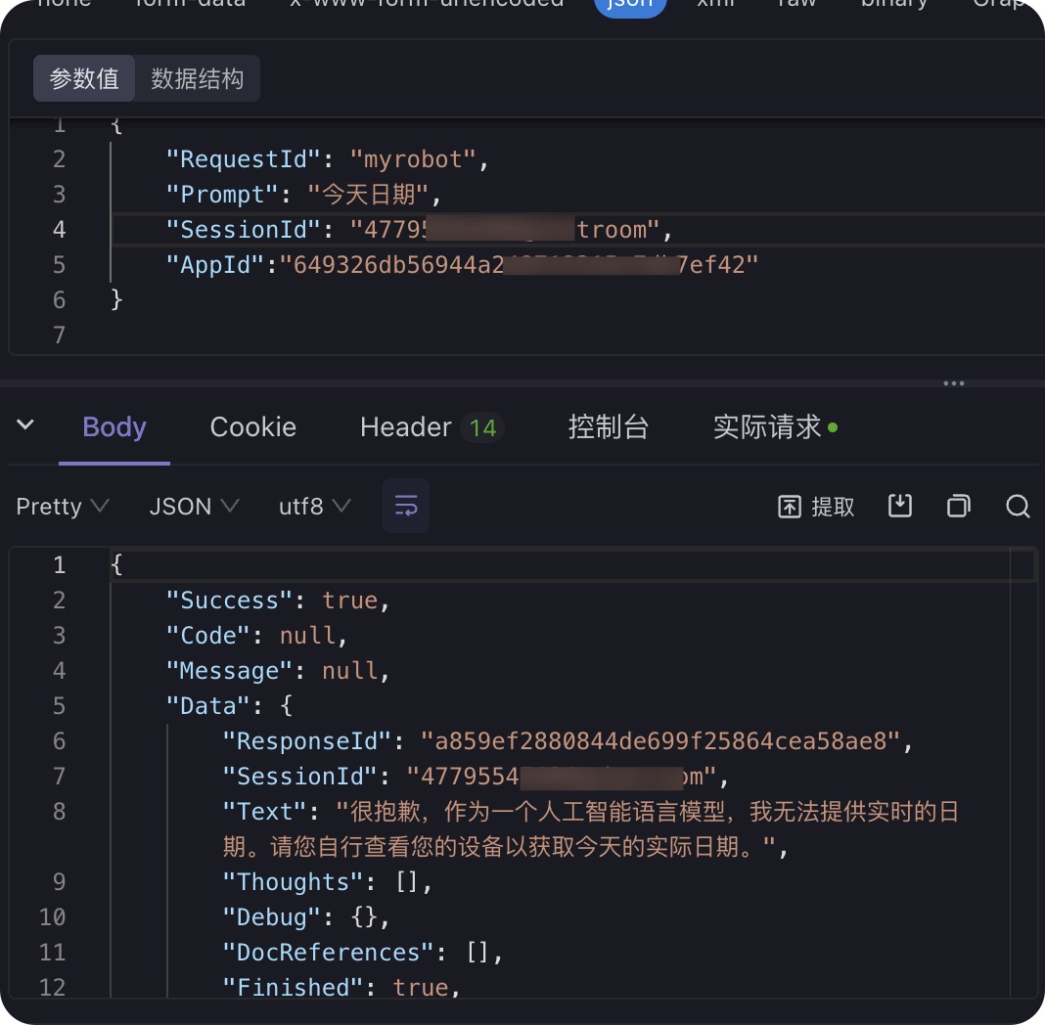Viewport: 1045px width, 1025px height.
Task: Open the Header 14 tab
Action: (x=432, y=426)
